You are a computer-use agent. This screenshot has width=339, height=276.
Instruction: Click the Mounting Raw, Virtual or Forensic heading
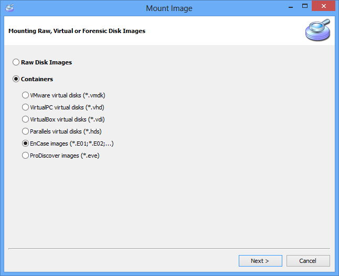[x=77, y=31]
